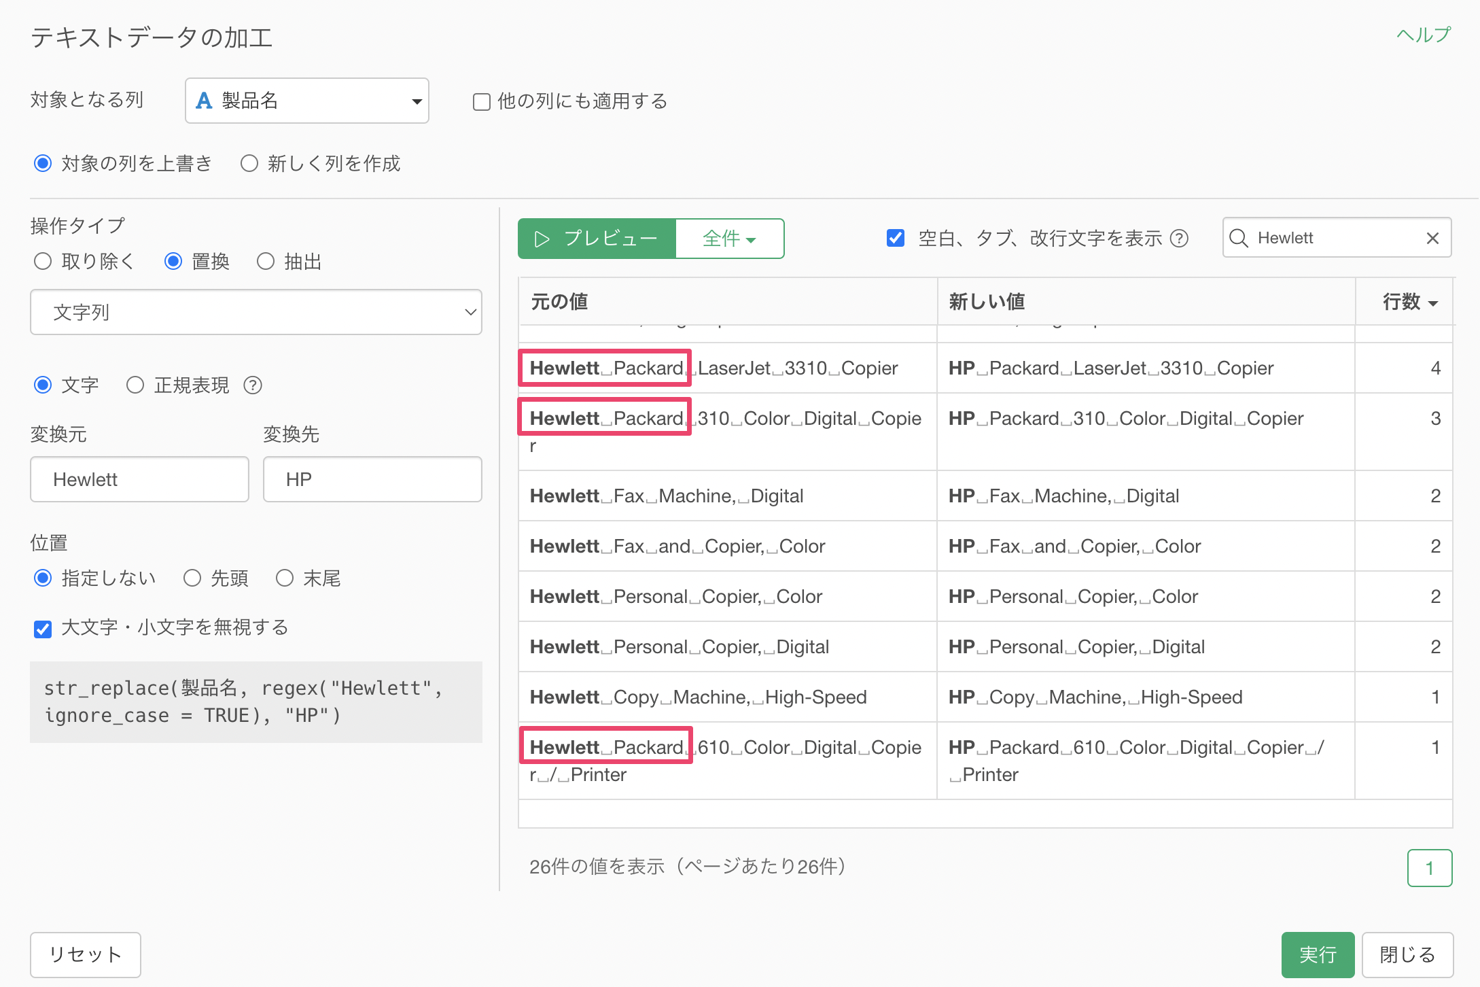Select row Hewlett Personal Copier, Color

click(985, 596)
